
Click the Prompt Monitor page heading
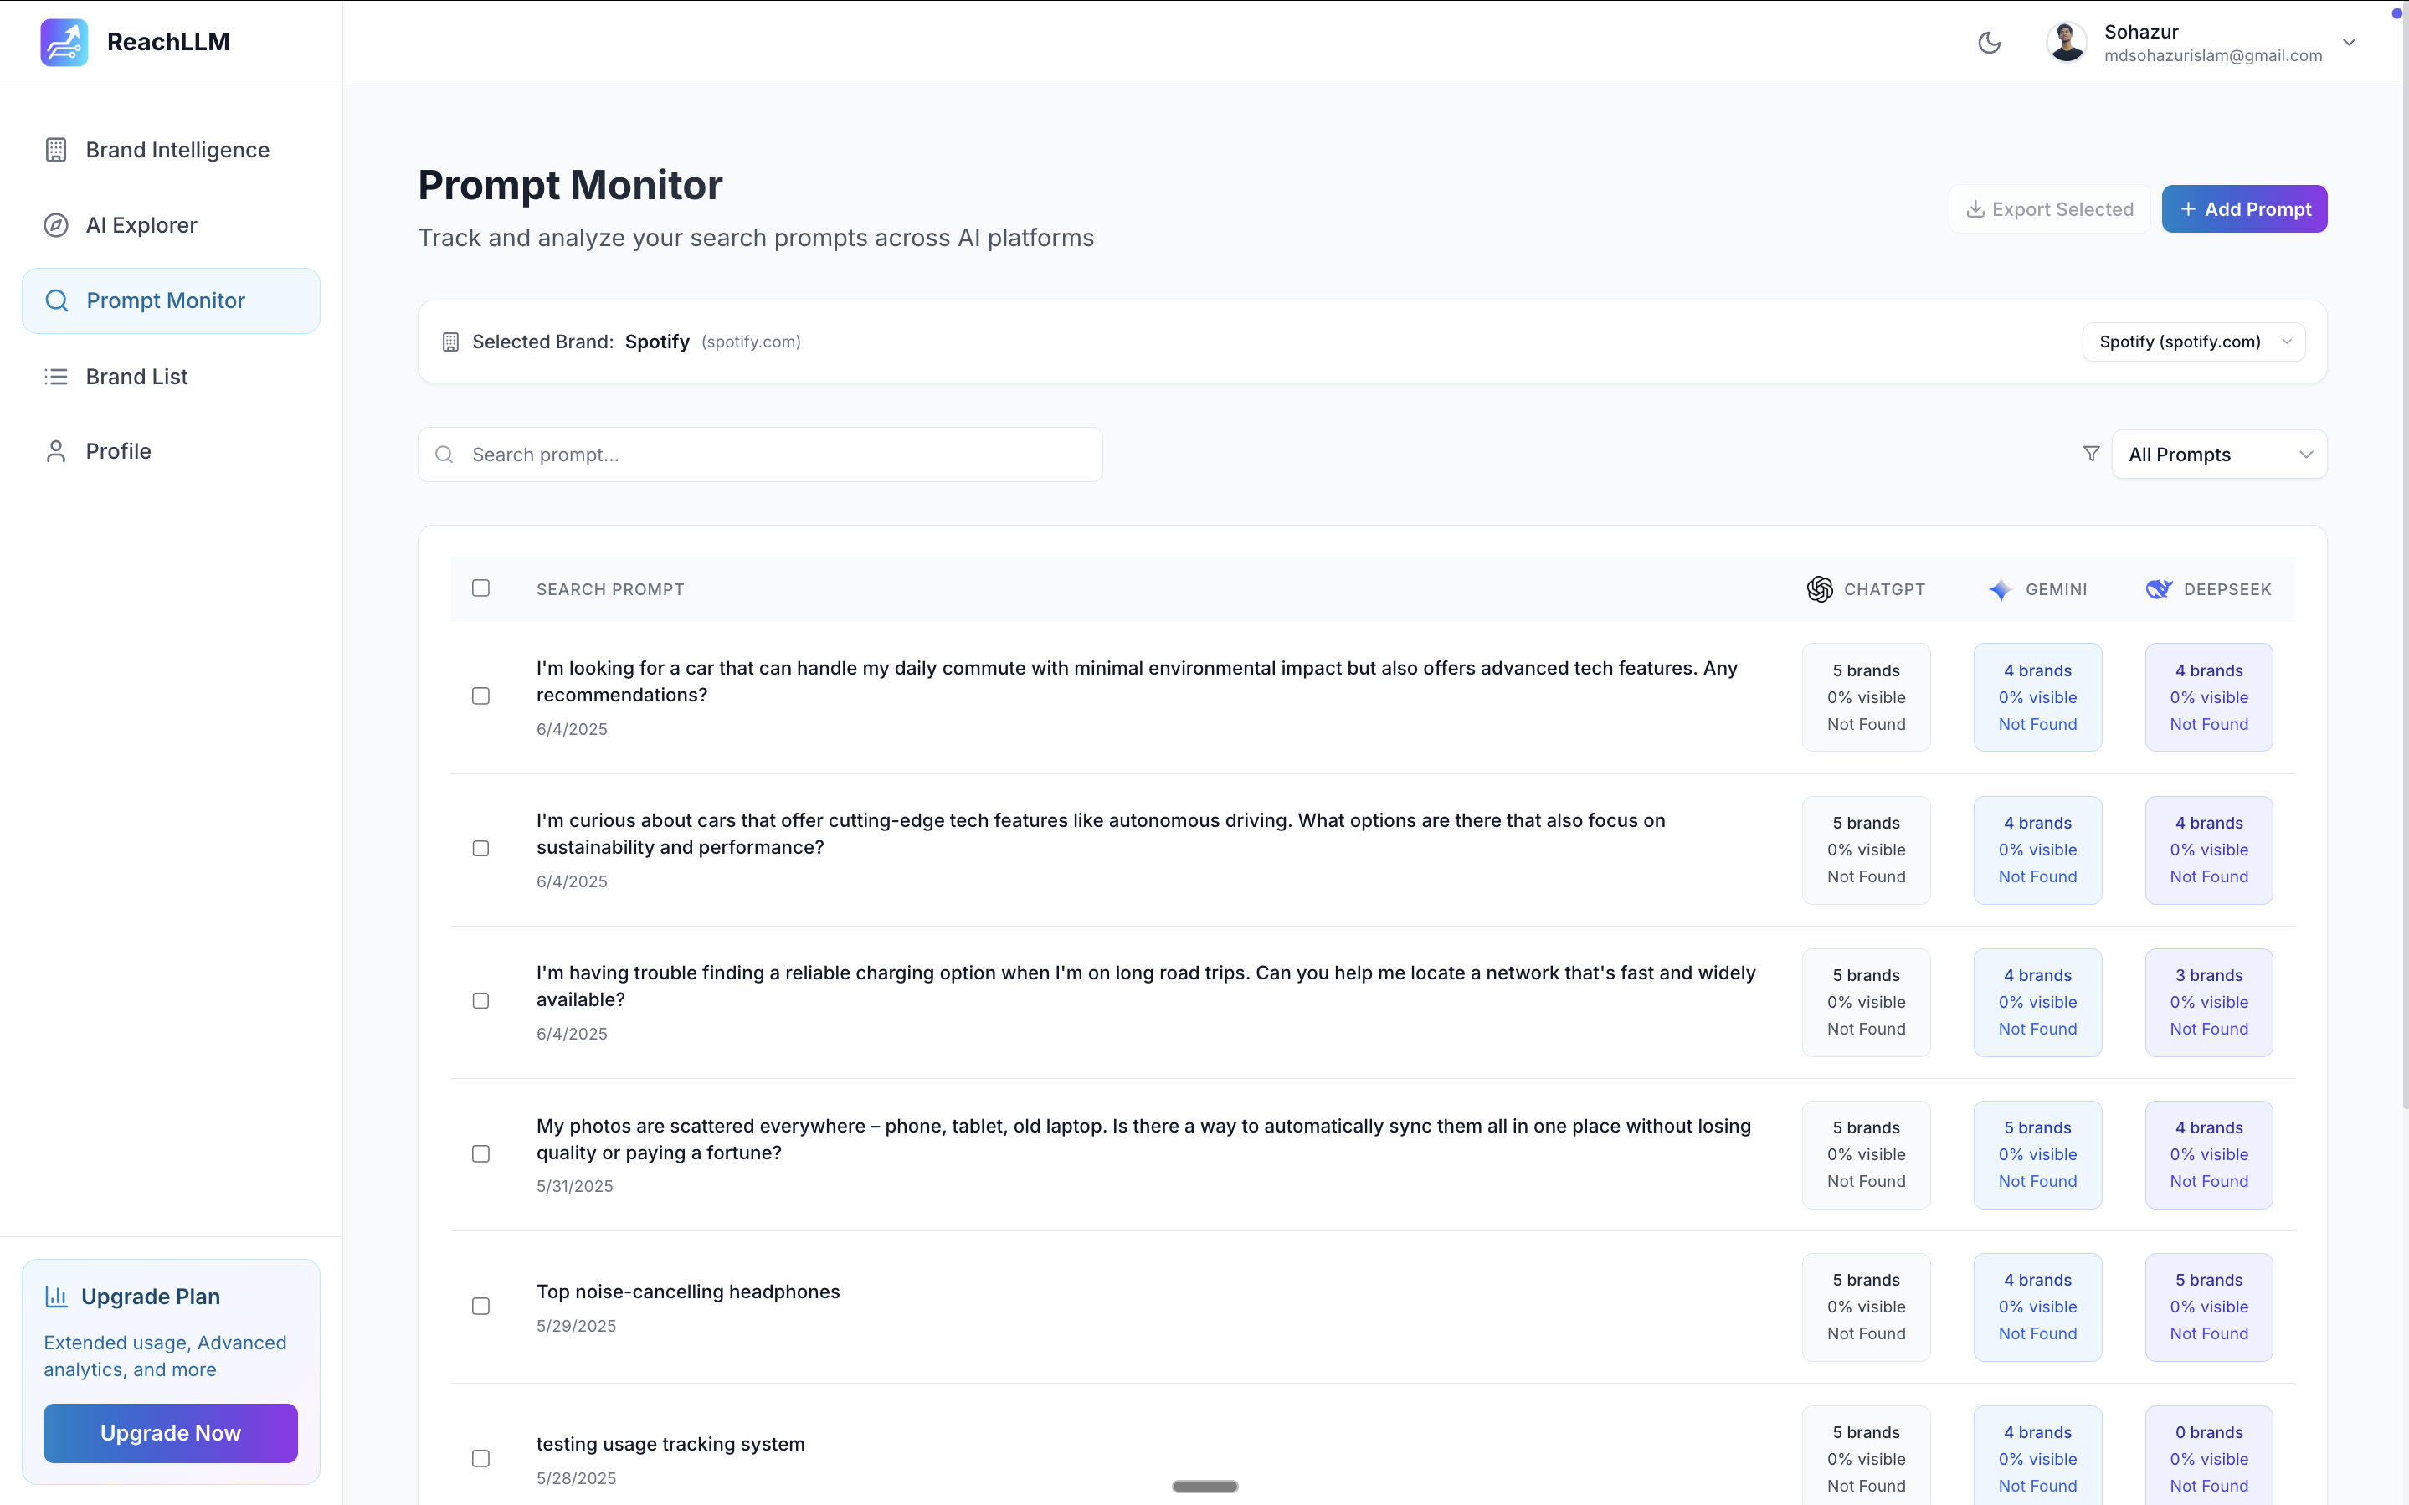click(x=570, y=186)
